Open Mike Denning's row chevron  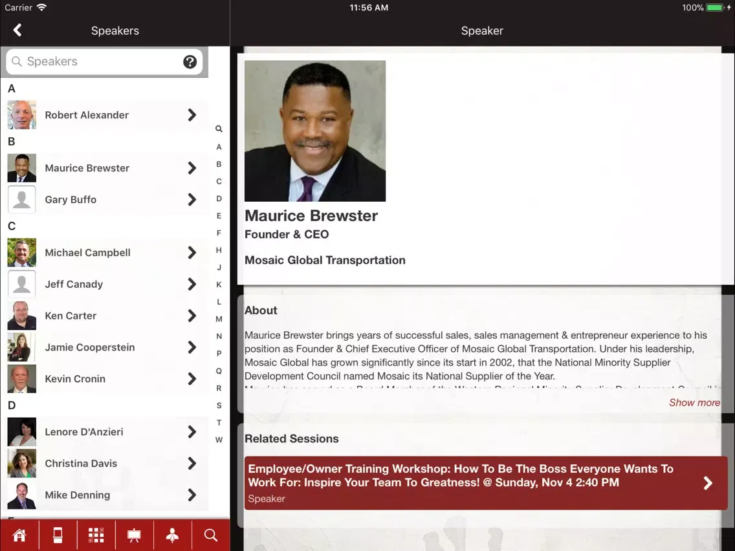point(192,495)
